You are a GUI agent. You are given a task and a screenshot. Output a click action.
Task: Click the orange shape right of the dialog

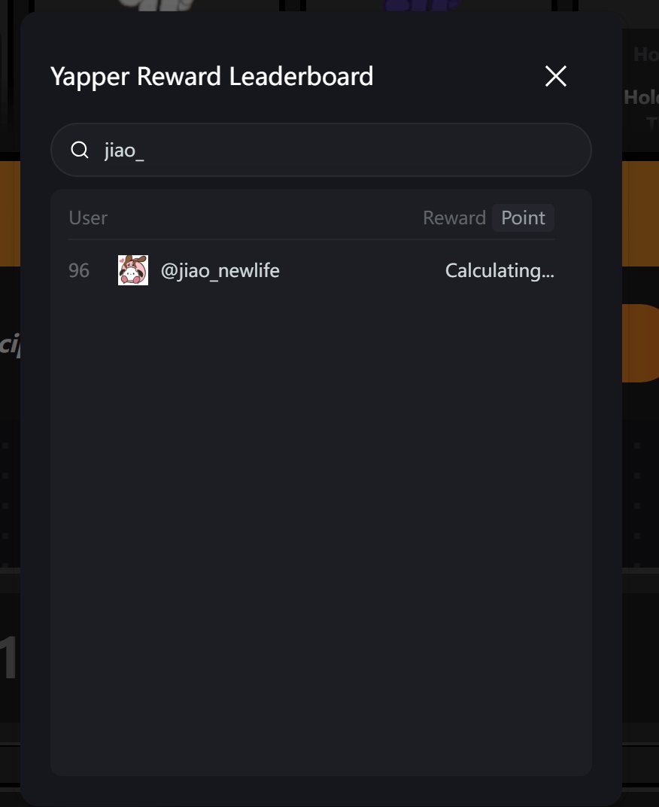pyautogui.click(x=640, y=343)
